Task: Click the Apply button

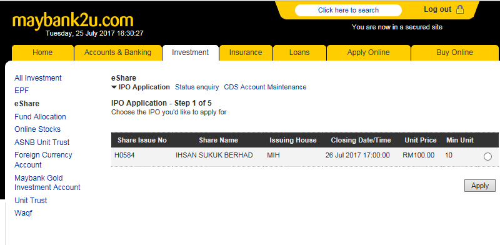Action: pos(480,186)
